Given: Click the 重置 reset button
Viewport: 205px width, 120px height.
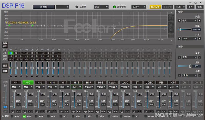Looking at the screenshot, I should [5, 71].
